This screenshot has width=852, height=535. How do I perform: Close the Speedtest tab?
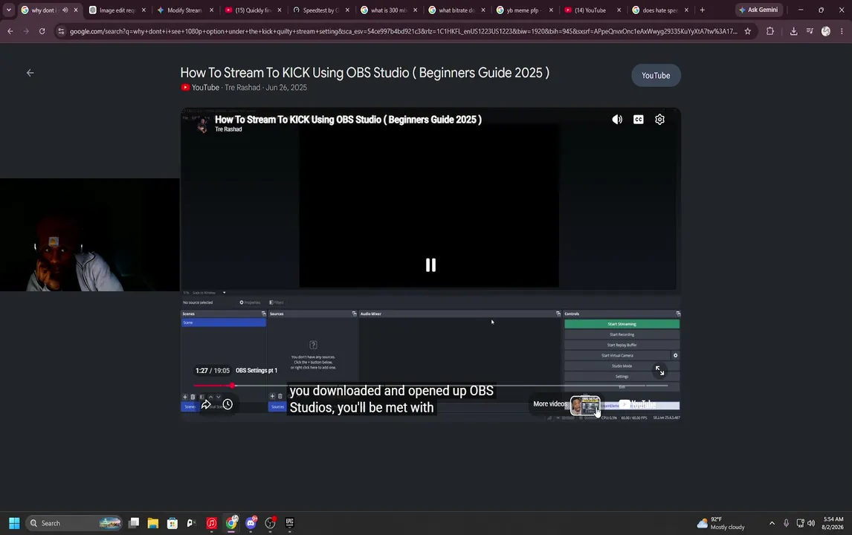click(x=347, y=10)
